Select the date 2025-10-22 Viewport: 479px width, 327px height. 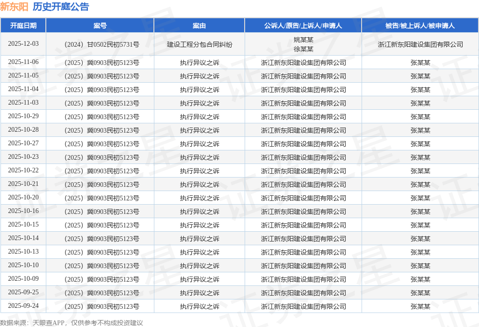pos(23,170)
